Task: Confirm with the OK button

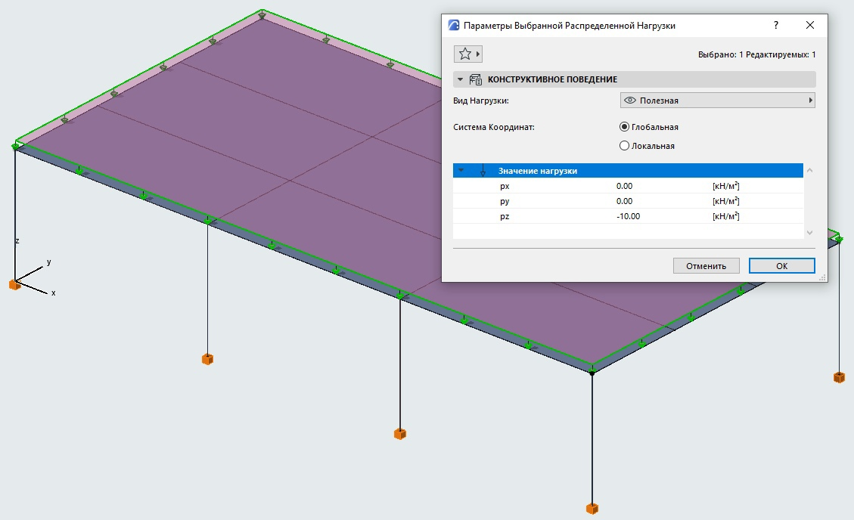Action: (x=781, y=266)
